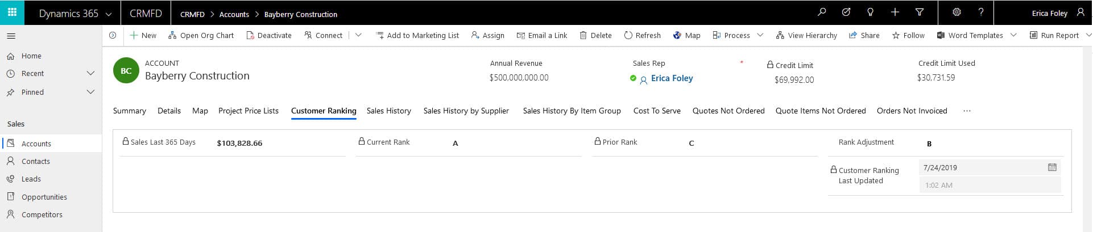Switch to the Summary tab
Image resolution: width=1093 pixels, height=232 pixels.
[130, 111]
